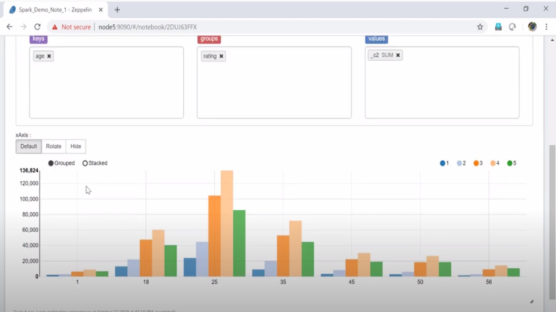The width and height of the screenshot is (556, 312).
Task: Toggle legend series 2
Action: [461, 163]
